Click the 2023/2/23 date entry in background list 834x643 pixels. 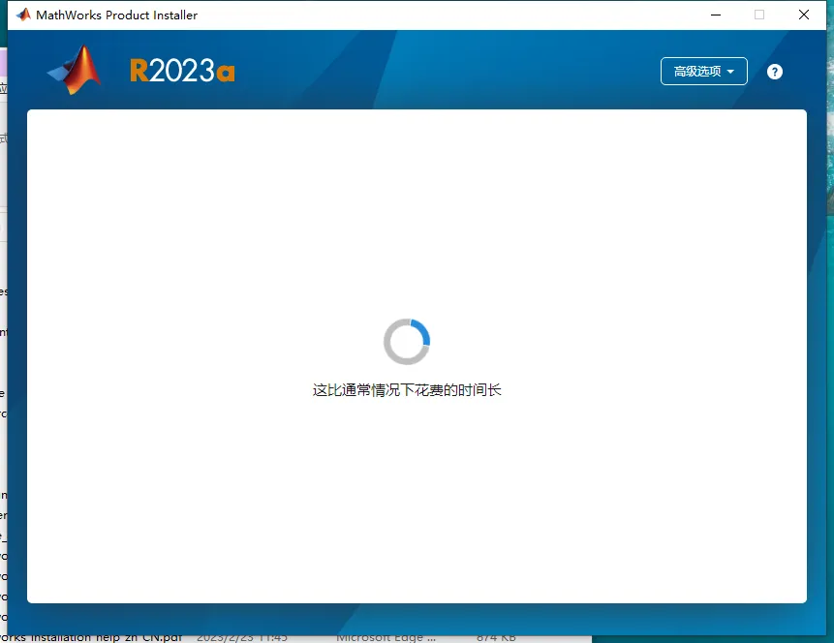pyautogui.click(x=242, y=637)
